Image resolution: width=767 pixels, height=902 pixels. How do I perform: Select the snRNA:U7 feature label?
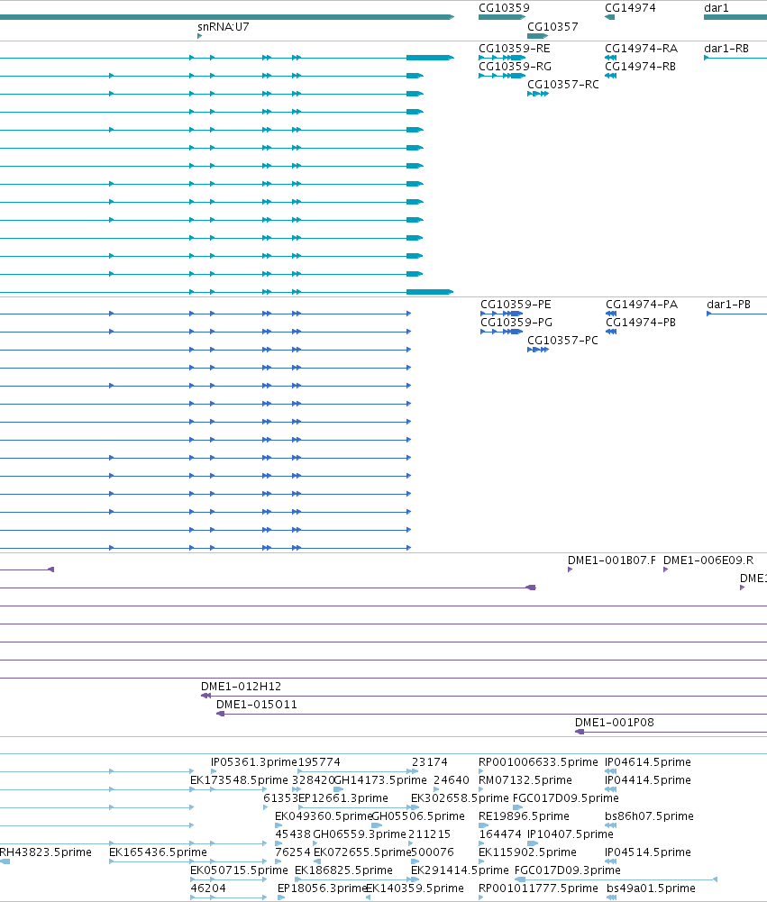[x=224, y=27]
